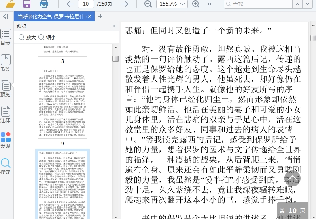Close the 预览 preview panel
Image resolution: width=316 pixels, height=219 pixels.
tap(114, 26)
